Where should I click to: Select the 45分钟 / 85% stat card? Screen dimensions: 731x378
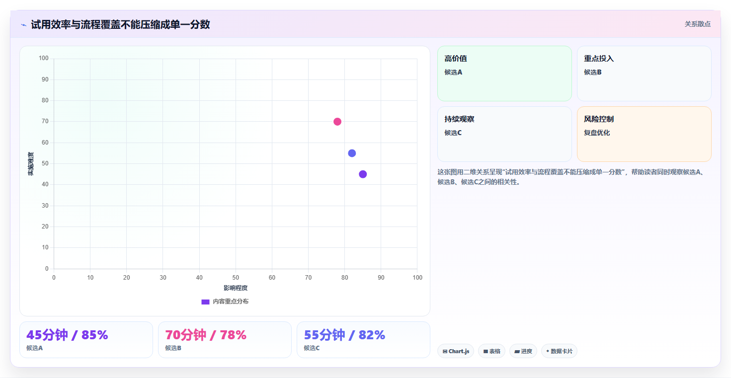86,340
